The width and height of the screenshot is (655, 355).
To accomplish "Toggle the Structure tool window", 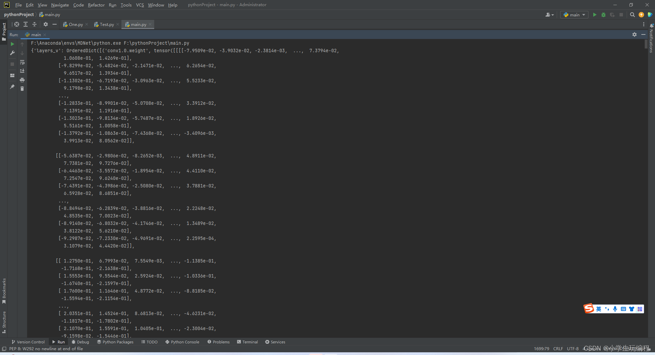I will tap(4, 322).
